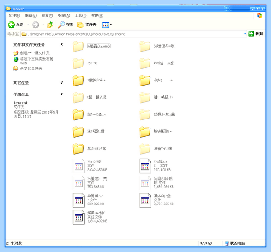Go up one folder level
The width and height of the screenshot is (271, 252).
coord(50,24)
